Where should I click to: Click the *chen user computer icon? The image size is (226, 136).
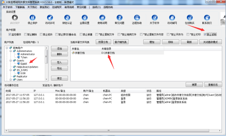(18, 57)
